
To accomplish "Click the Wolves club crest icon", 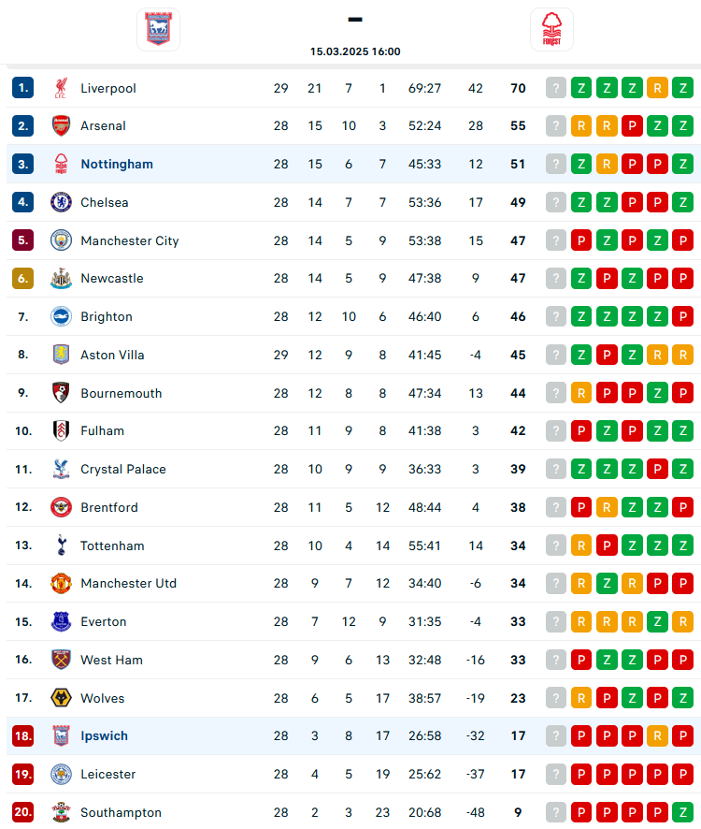I will 61,698.
